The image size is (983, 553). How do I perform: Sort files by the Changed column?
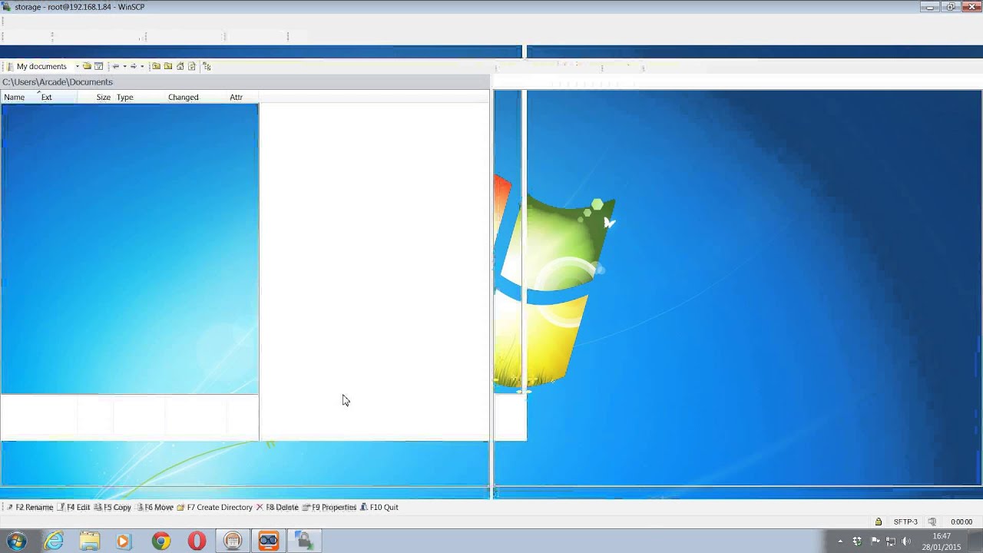click(184, 97)
